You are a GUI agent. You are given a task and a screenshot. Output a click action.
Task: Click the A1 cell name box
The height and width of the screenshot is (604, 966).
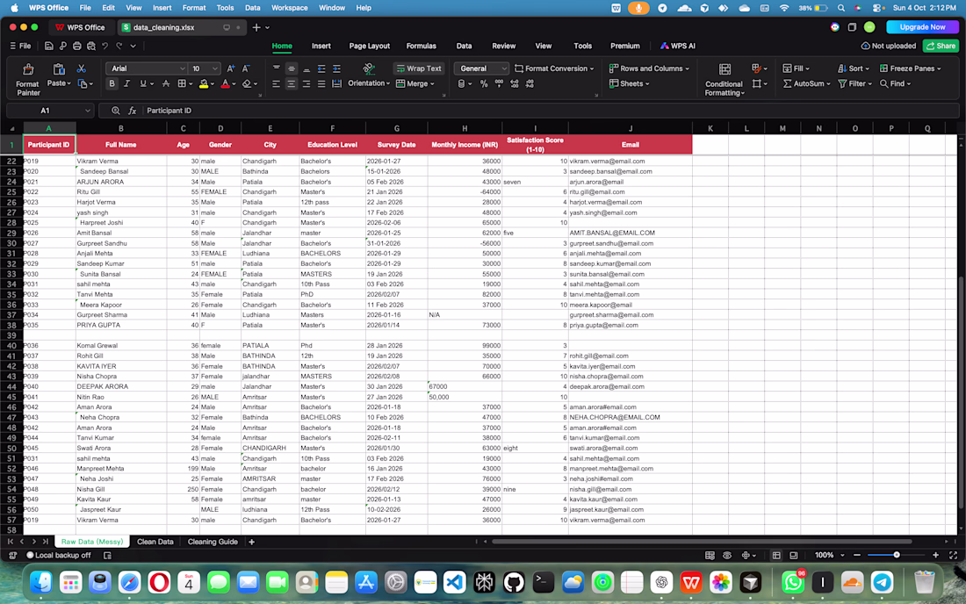[x=49, y=111]
